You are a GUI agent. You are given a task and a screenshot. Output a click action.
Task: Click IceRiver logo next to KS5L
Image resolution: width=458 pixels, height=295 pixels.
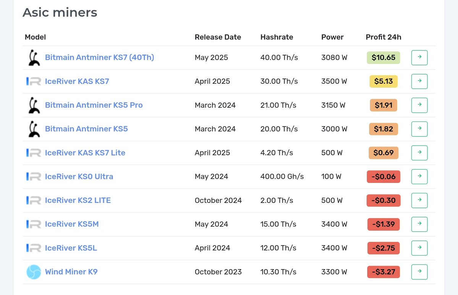point(34,248)
